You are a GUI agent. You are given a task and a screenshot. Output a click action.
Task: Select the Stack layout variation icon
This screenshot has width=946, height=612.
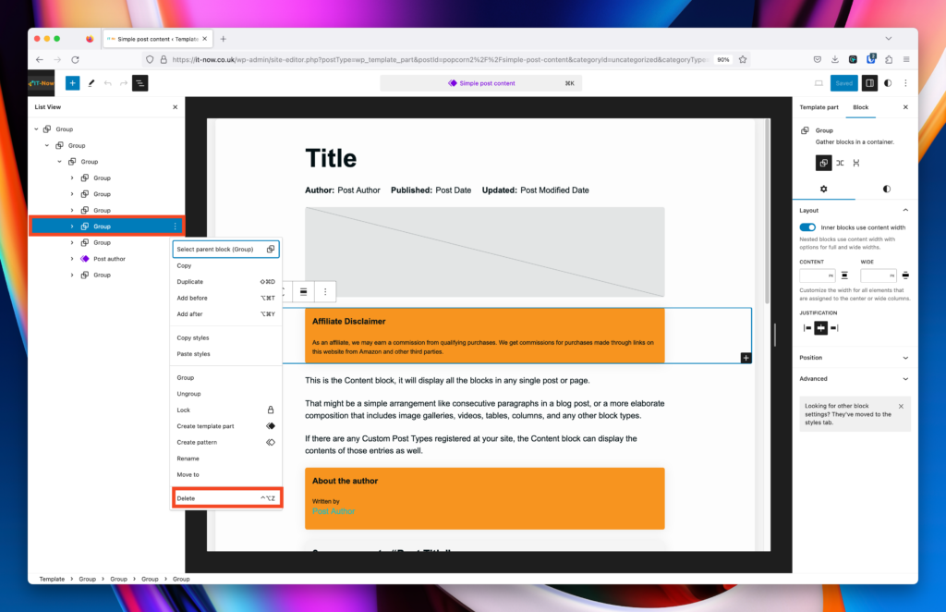[x=856, y=163]
